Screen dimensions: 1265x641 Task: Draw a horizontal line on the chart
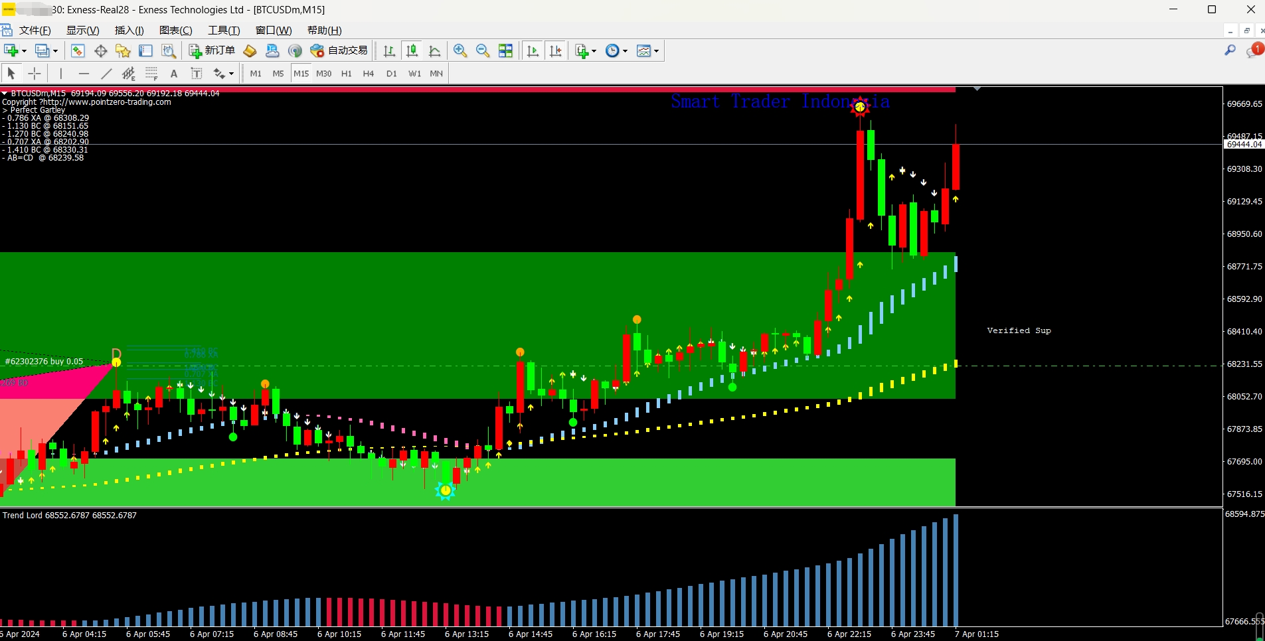pos(84,73)
